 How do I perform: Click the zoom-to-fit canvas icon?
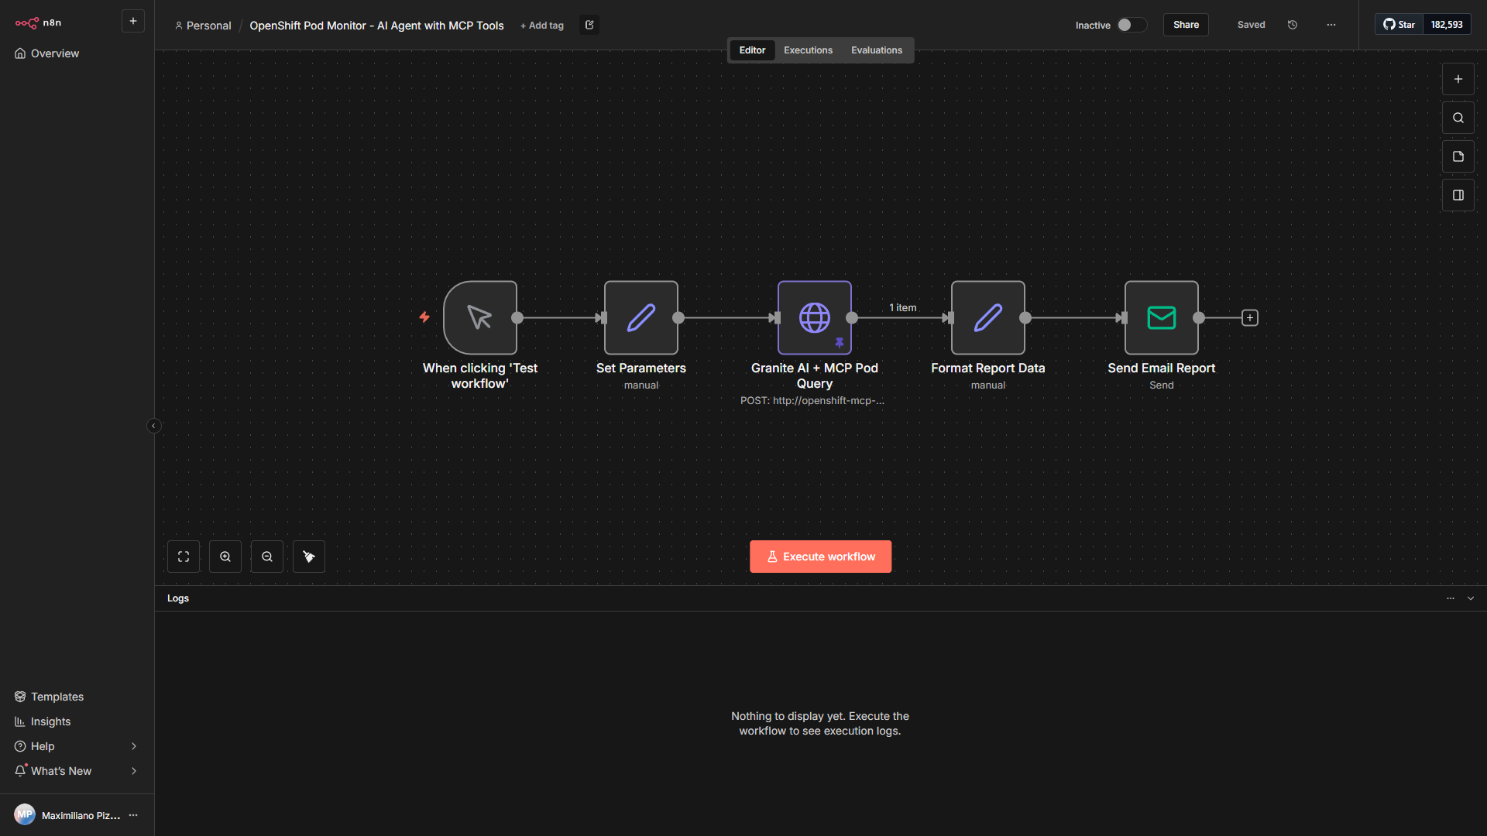pos(184,556)
